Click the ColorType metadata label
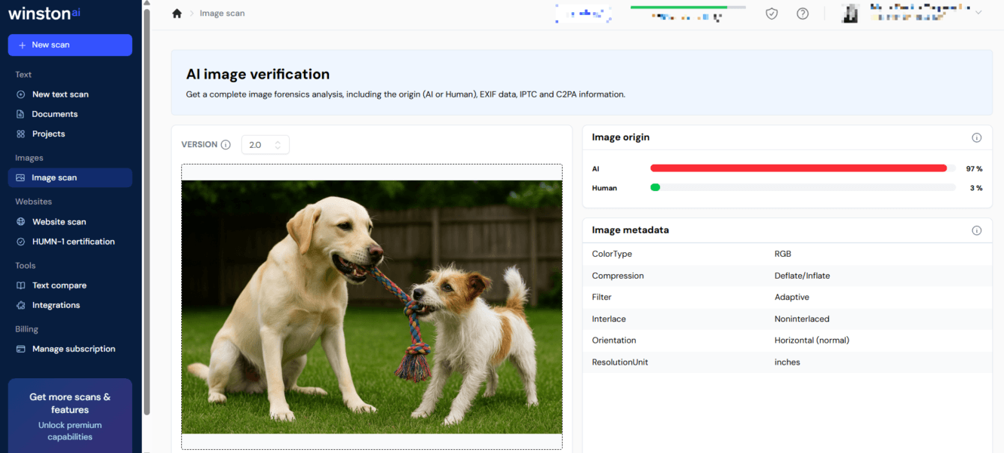 pyautogui.click(x=612, y=254)
